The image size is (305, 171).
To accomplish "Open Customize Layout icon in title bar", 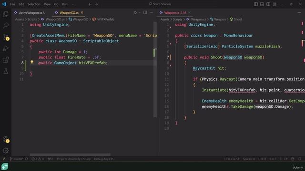I will [x=274, y=4].
